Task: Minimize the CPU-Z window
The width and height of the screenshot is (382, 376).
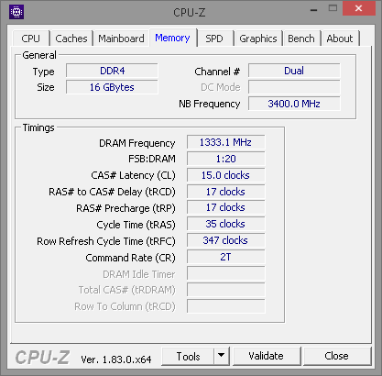Action: [314, 9]
